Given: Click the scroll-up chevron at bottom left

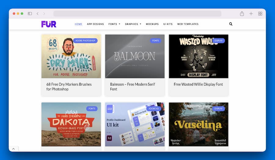Looking at the screenshot, I should [13, 149].
